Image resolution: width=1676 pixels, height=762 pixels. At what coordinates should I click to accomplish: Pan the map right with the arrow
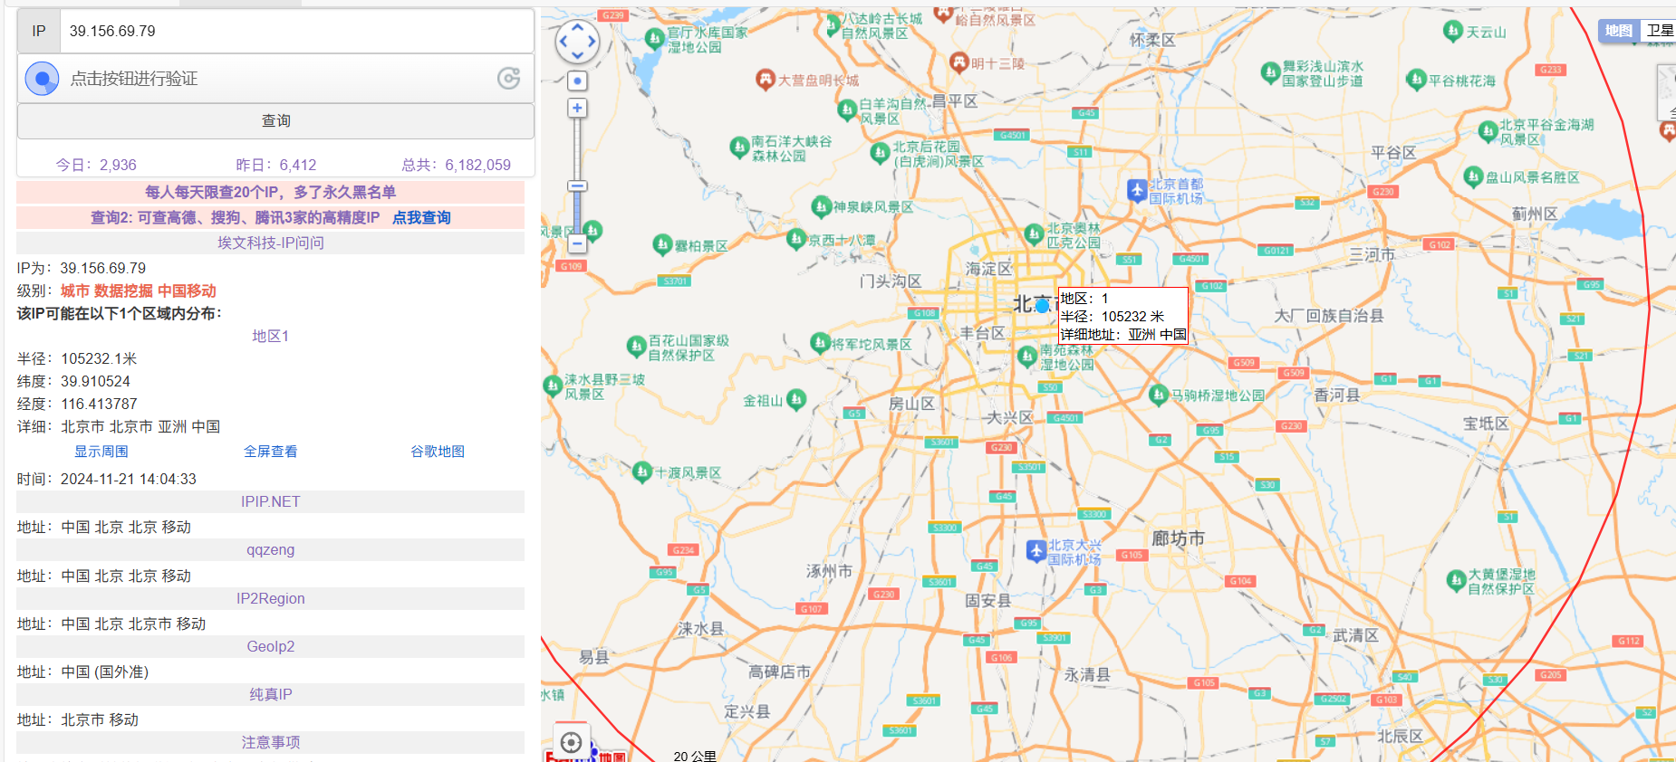coord(592,42)
